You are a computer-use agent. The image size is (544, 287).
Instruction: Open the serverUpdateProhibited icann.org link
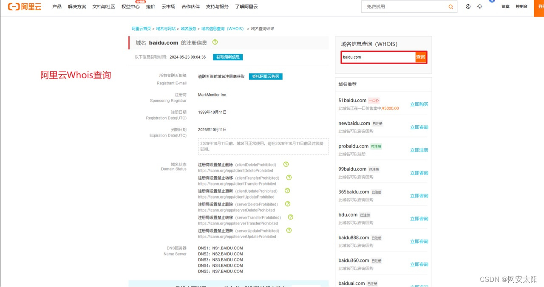237,236
